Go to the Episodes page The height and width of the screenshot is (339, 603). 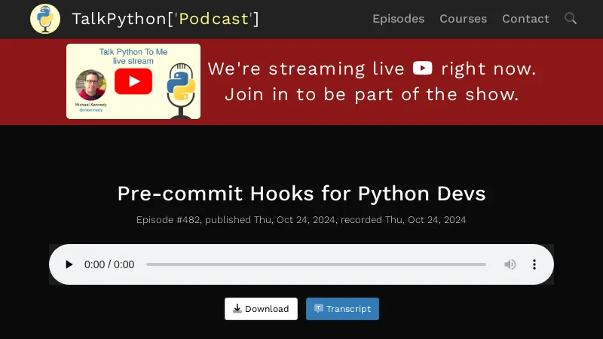[x=398, y=19]
